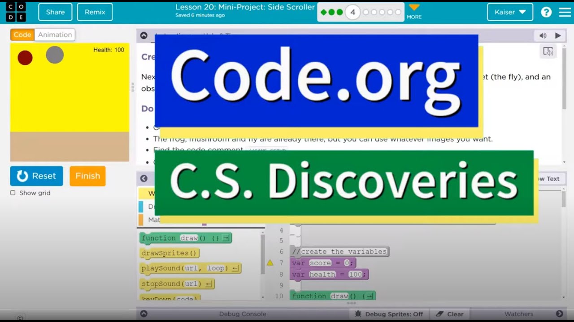Viewport: 574px width, 322px height.
Task: Click the Share button
Action: pos(55,12)
